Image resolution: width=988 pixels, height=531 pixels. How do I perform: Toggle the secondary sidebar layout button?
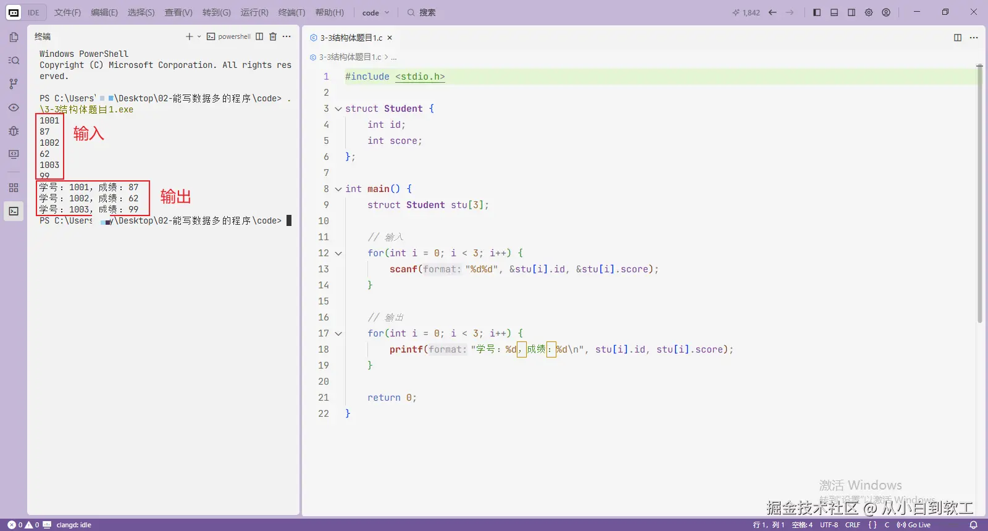coord(852,12)
